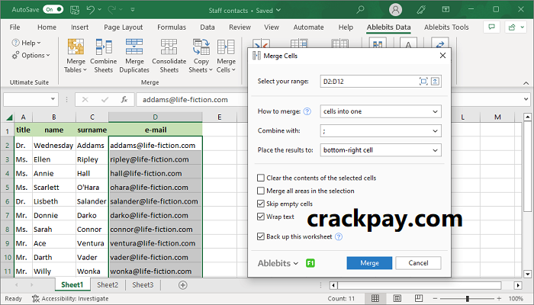The image size is (534, 305).
Task: Click the zoom out minus button
Action: click(x=436, y=299)
